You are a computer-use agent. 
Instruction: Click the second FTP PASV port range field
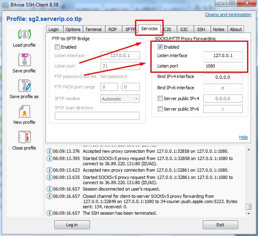click(131, 87)
